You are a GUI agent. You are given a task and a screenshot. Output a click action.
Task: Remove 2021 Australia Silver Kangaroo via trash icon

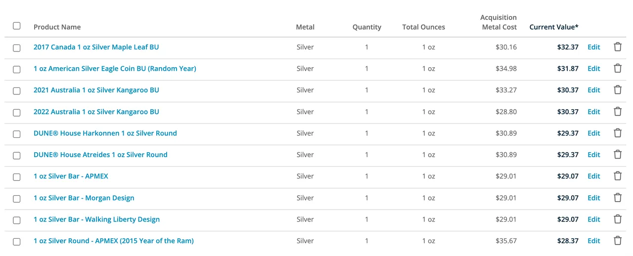click(617, 90)
